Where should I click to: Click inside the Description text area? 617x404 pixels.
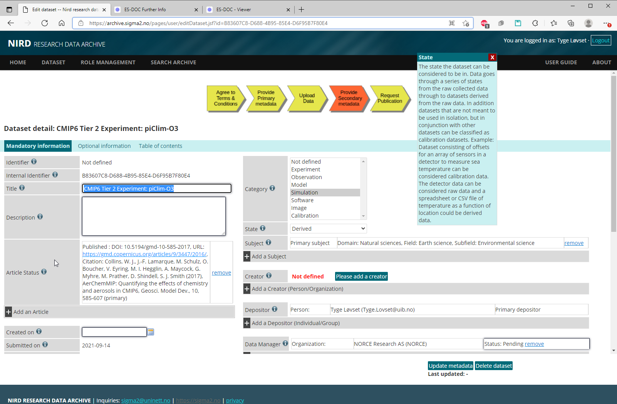(x=154, y=216)
